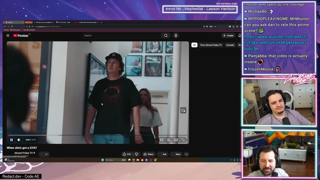Open the player settings gear

tap(169, 140)
